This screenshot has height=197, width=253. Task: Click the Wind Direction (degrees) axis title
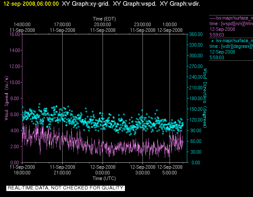pyautogui.click(x=205, y=98)
